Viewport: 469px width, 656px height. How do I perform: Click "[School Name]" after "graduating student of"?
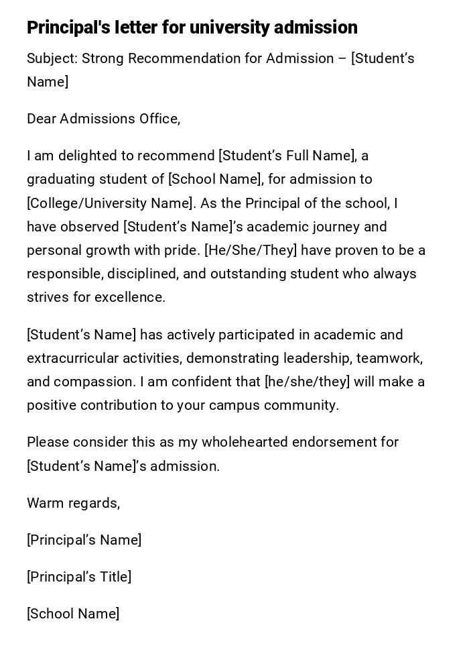214,179
